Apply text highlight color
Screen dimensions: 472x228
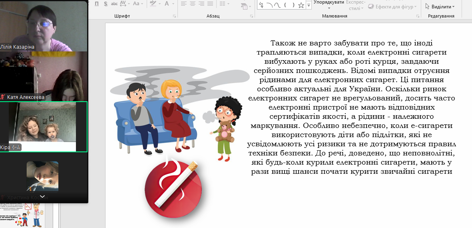point(153,4)
